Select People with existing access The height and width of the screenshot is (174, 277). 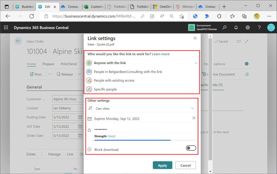(141, 81)
